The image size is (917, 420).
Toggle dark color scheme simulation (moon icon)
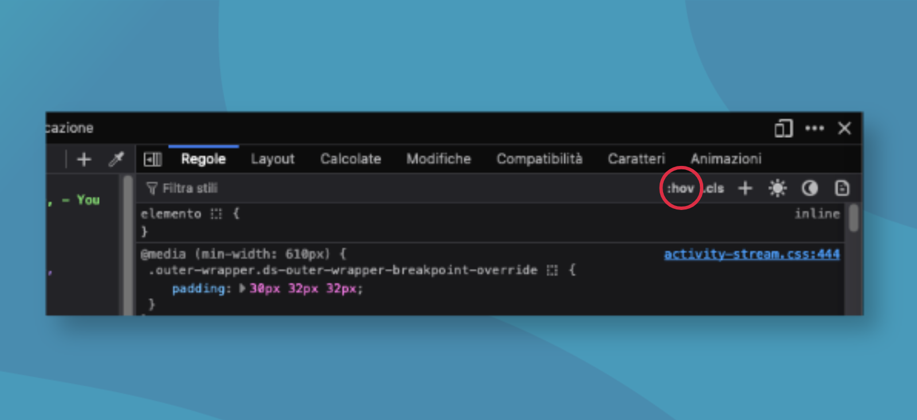point(809,188)
